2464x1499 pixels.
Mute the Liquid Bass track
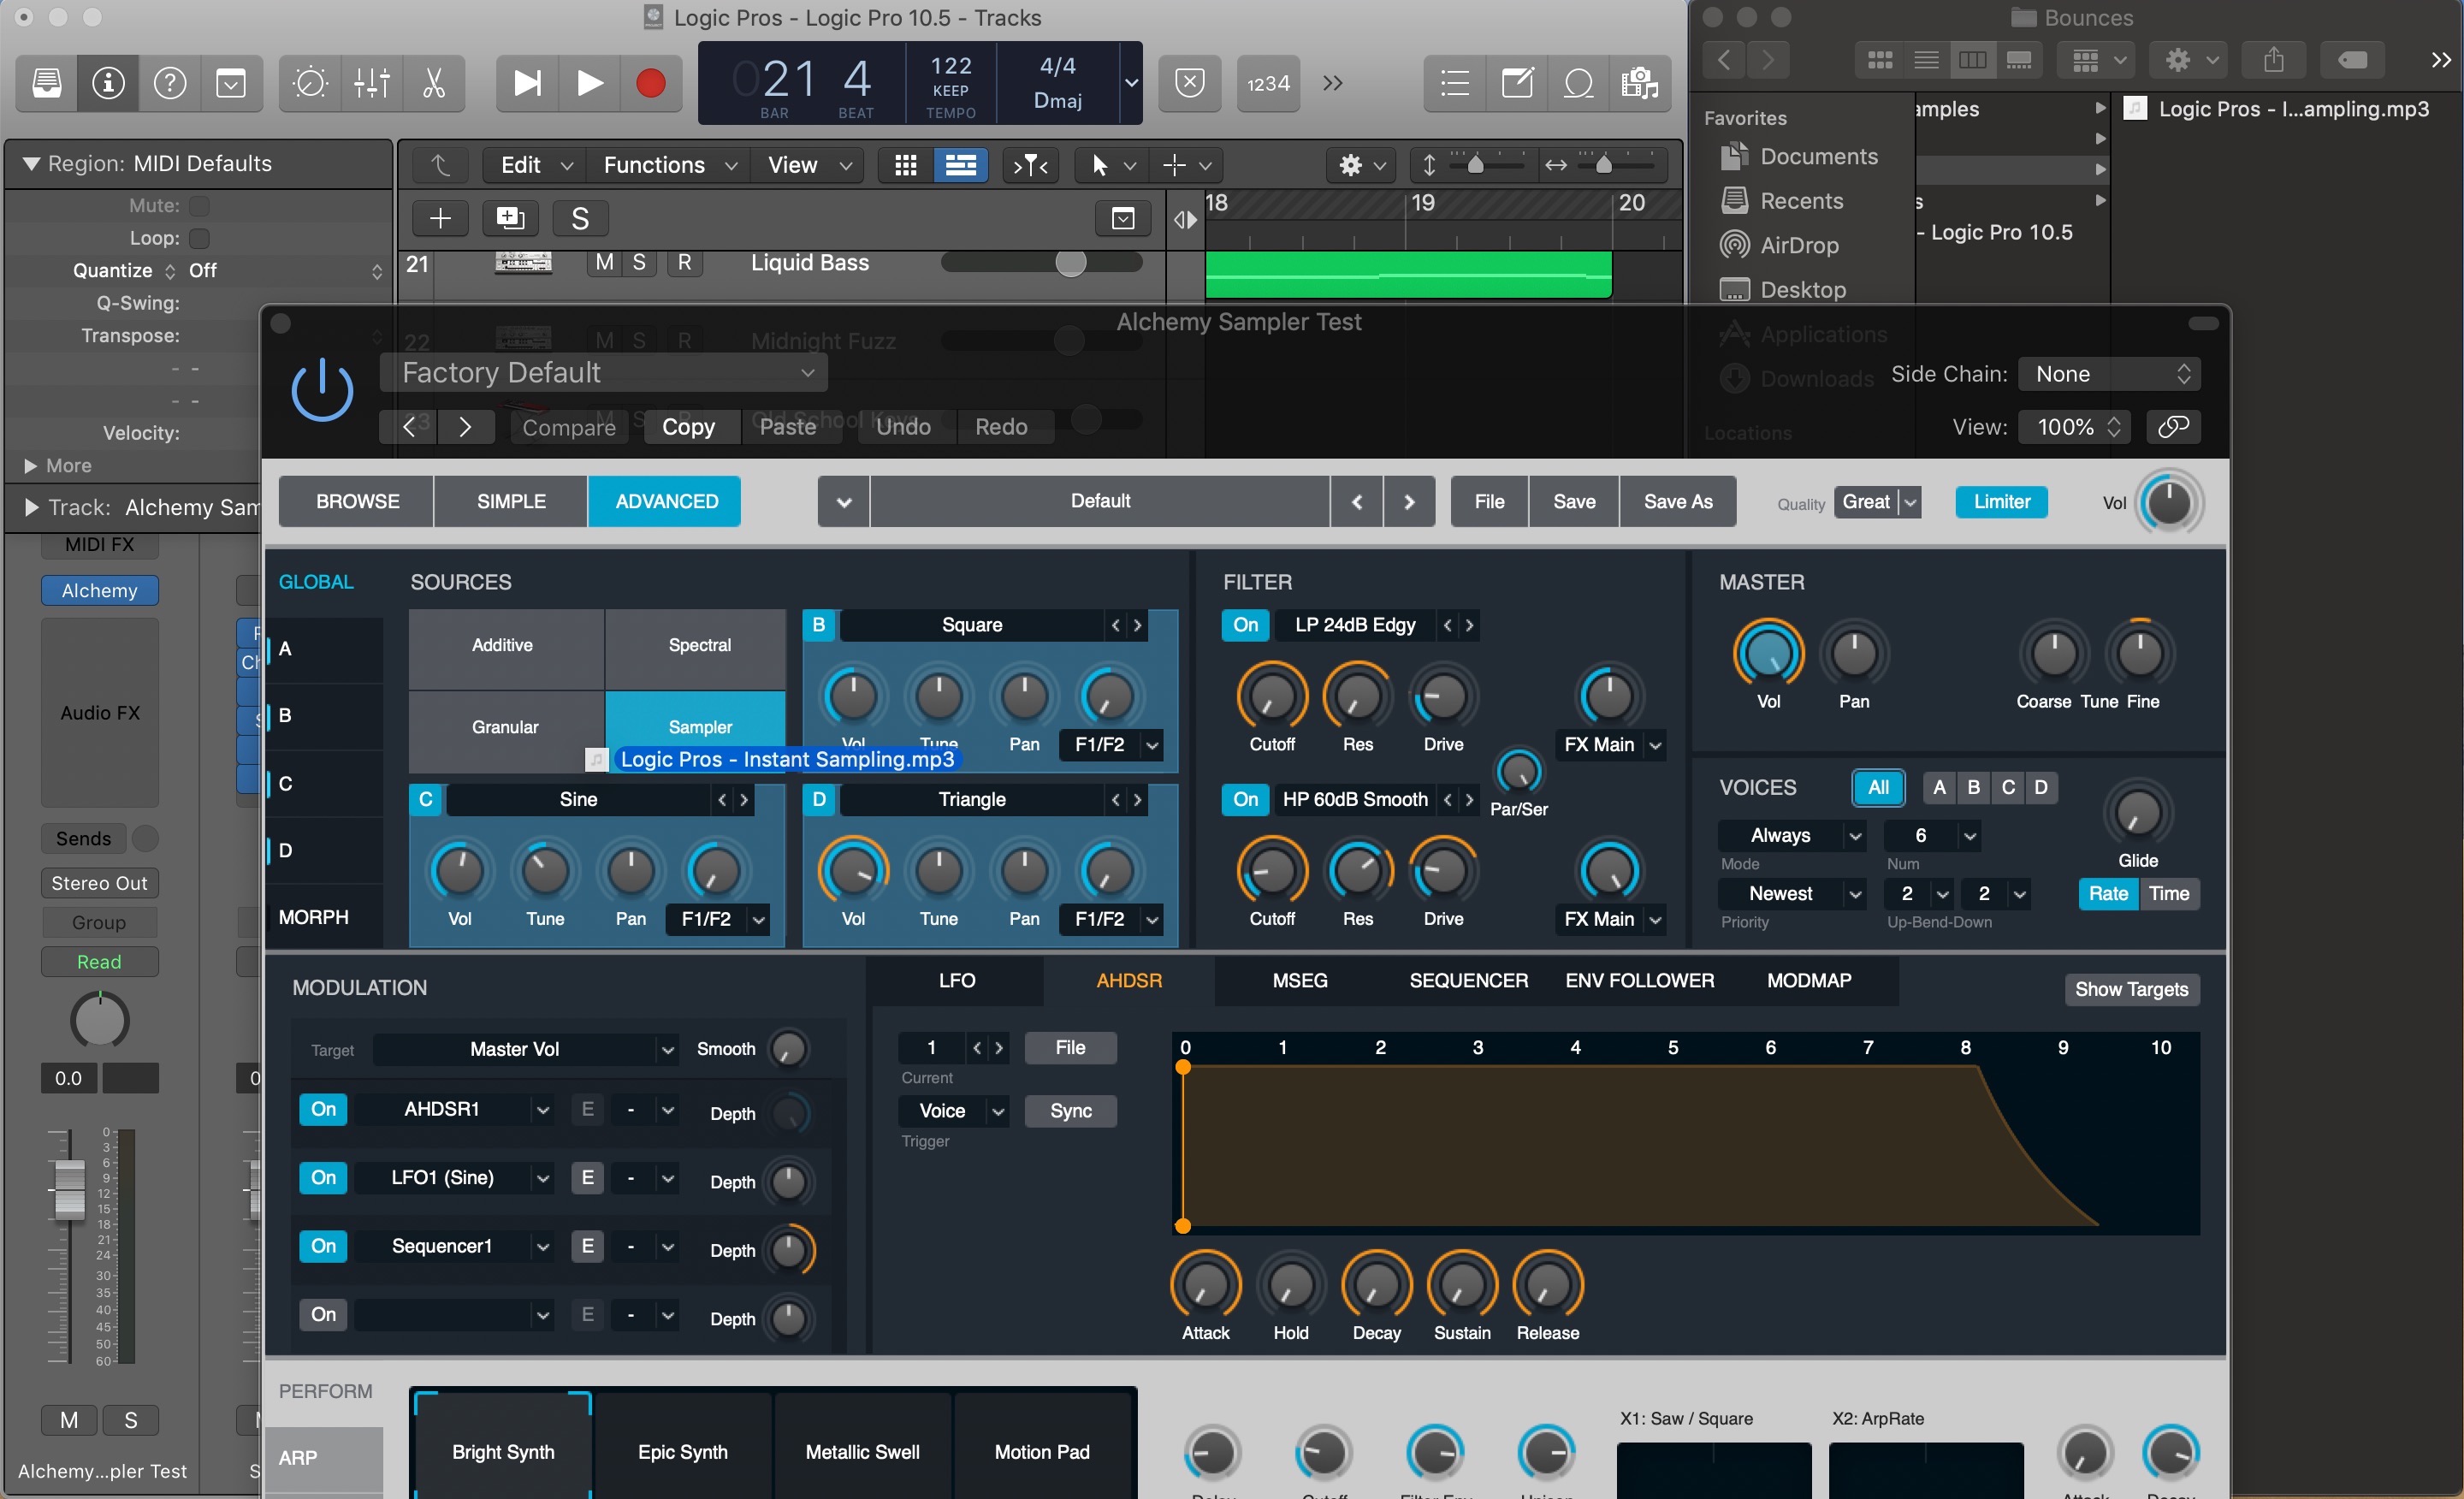point(603,263)
